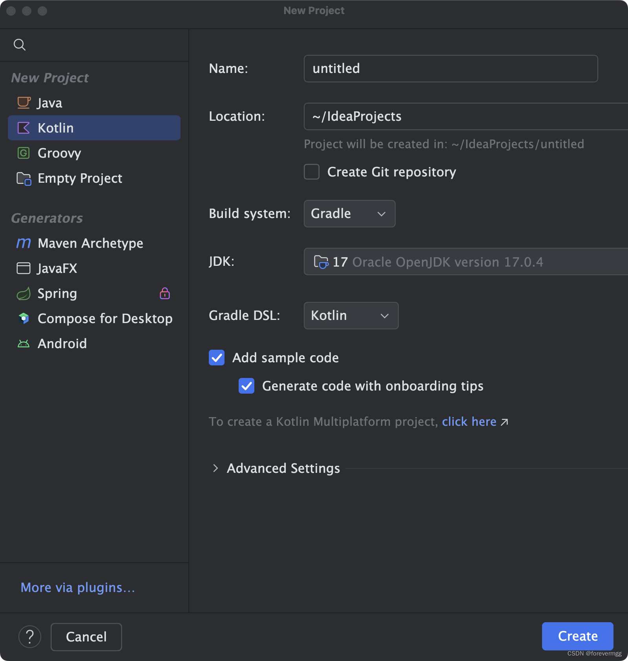Open the search magnifier in the sidebar
628x661 pixels.
coord(20,44)
